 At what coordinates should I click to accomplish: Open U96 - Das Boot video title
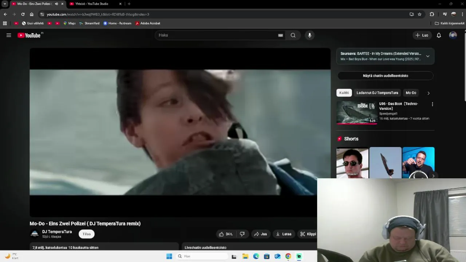399,106
